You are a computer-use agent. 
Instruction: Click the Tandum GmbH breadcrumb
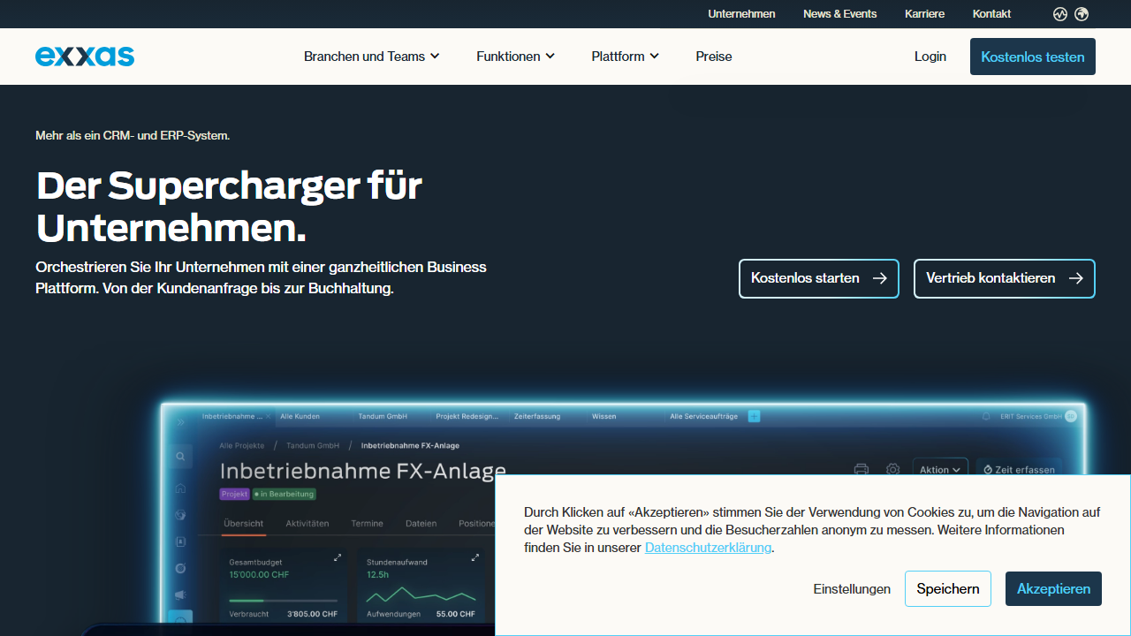coord(312,446)
